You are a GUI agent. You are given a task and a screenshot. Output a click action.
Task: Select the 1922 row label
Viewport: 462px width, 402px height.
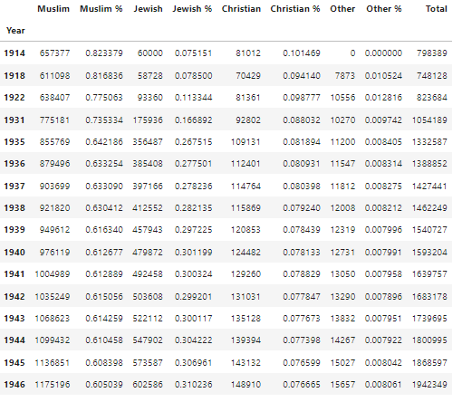[x=14, y=98]
